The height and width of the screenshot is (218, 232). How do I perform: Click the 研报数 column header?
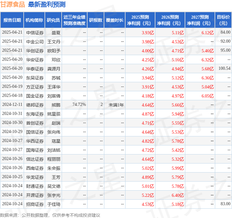96,20
